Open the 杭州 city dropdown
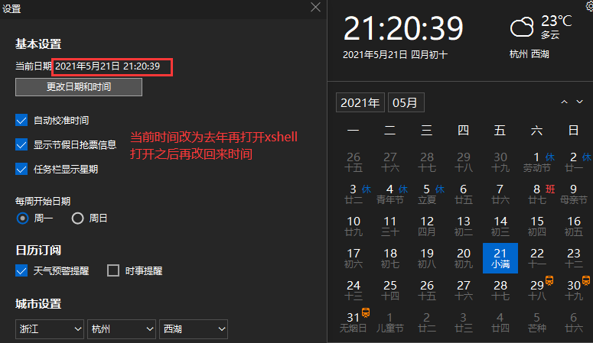593x343 pixels. (122, 329)
